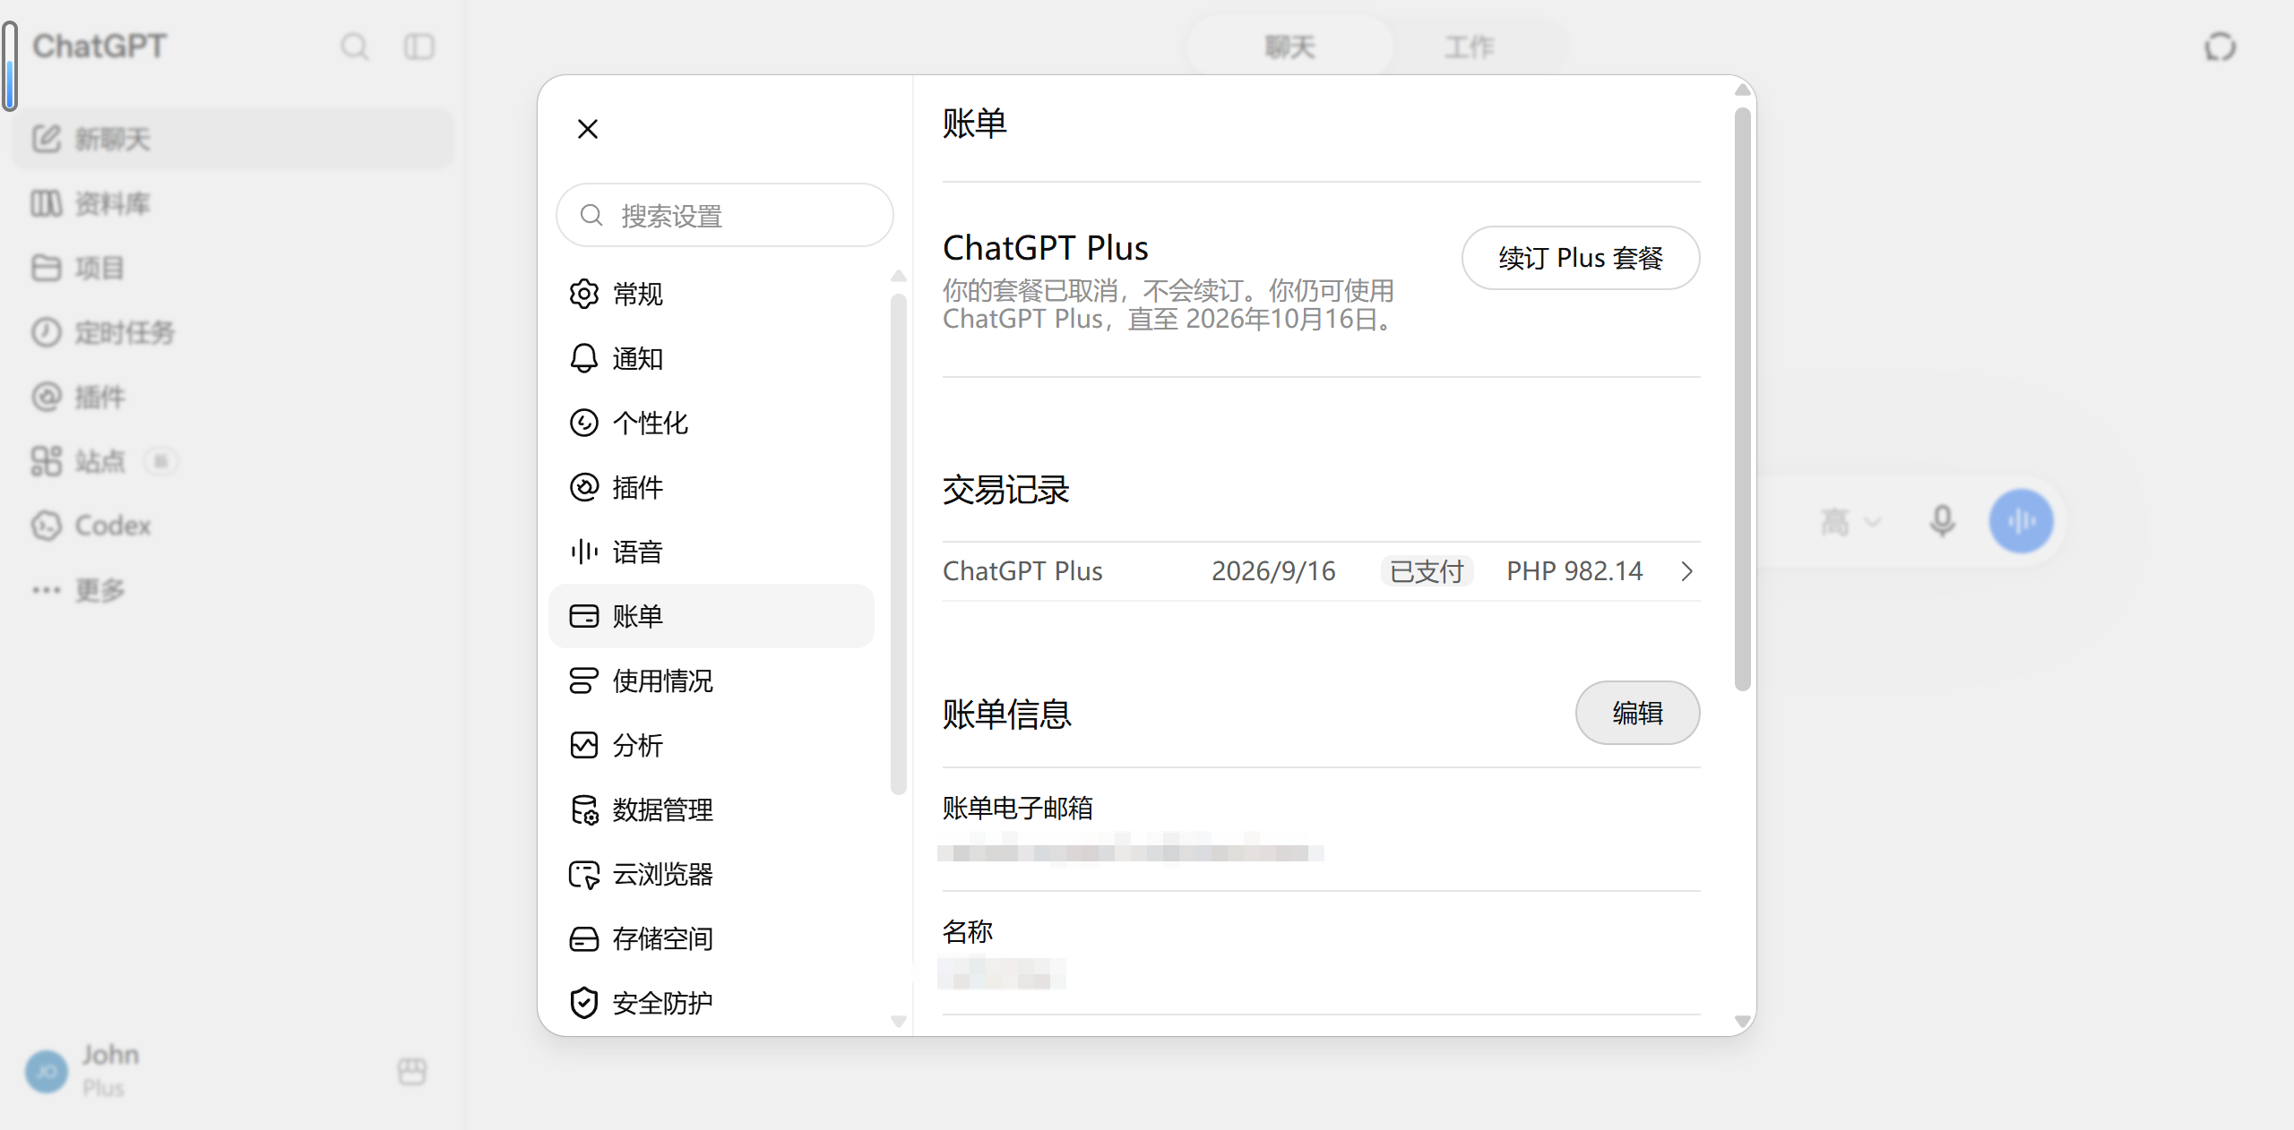The image size is (2294, 1130).
Task: Click the database icon for 数据管理
Action: click(x=584, y=809)
